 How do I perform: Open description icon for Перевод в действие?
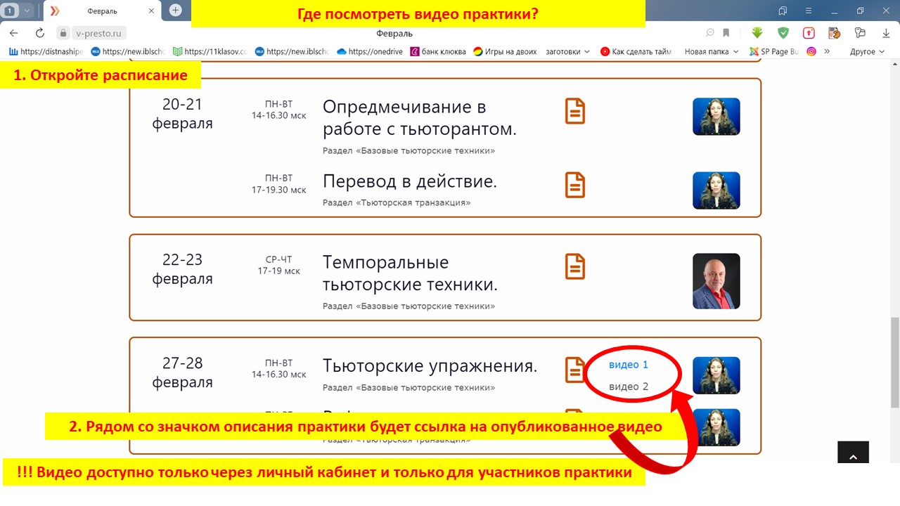pyautogui.click(x=575, y=185)
